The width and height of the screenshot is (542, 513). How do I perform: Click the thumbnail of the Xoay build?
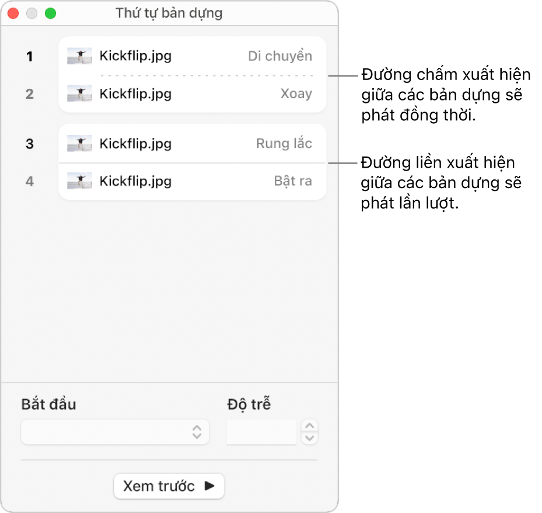coord(79,93)
